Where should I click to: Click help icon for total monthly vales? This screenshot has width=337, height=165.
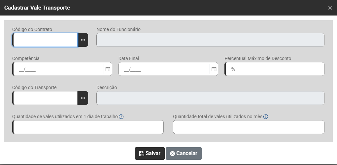click(266, 116)
